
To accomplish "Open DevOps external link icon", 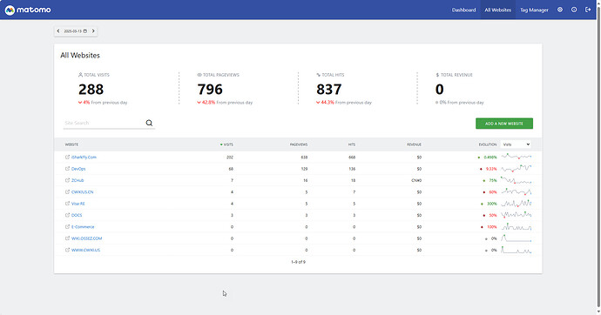I will pos(67,169).
